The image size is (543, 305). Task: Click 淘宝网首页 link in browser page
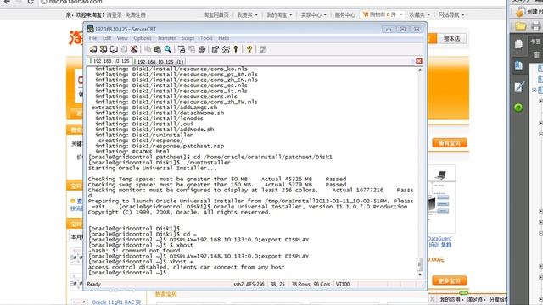[216, 14]
